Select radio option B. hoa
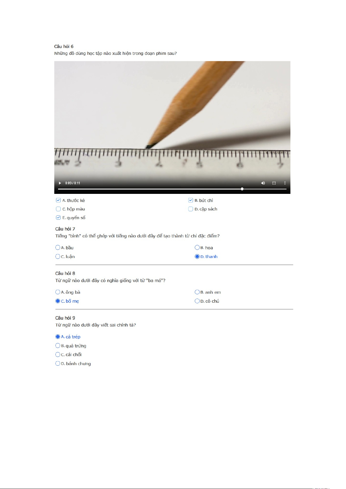346x489 pixels. pyautogui.click(x=197, y=248)
